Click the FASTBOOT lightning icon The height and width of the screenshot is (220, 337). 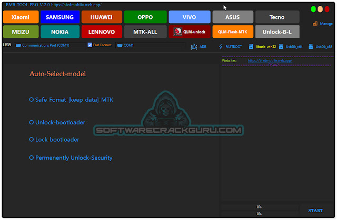[221, 47]
